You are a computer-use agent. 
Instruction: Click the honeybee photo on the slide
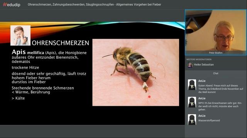pyautogui.click(x=135, y=72)
